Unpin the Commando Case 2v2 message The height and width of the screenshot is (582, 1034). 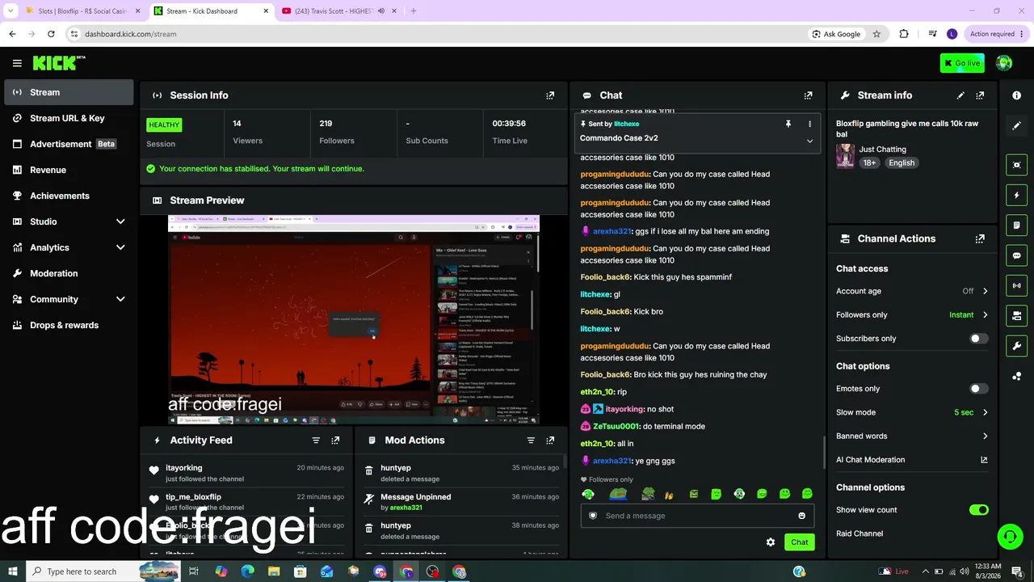(x=788, y=124)
